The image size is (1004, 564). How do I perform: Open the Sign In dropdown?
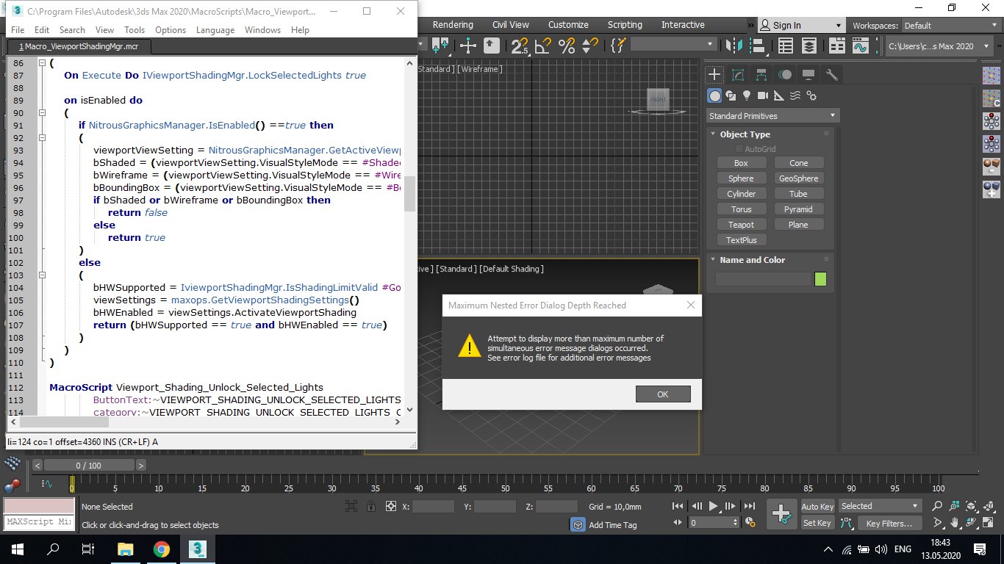tap(801, 26)
